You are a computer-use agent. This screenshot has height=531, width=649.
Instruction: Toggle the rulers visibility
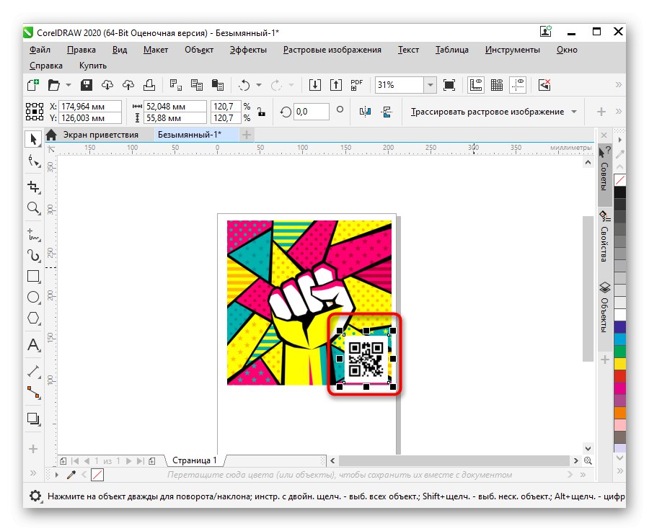475,84
